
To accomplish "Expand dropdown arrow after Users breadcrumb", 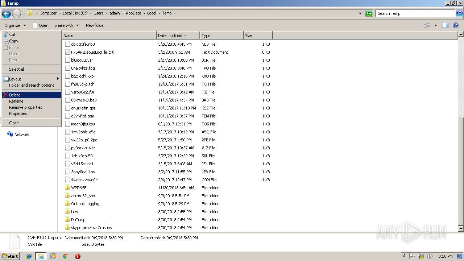I will [107, 13].
